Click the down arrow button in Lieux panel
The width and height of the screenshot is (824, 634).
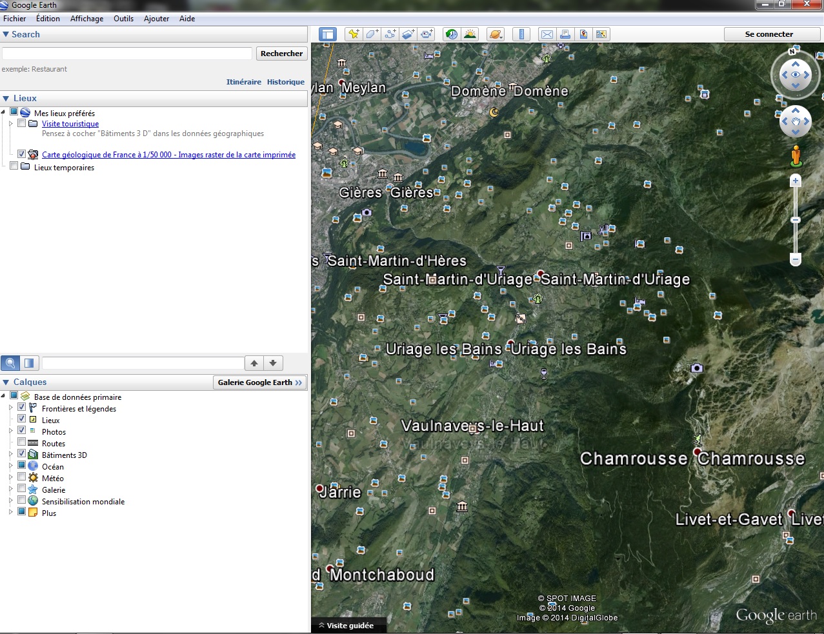pos(273,363)
